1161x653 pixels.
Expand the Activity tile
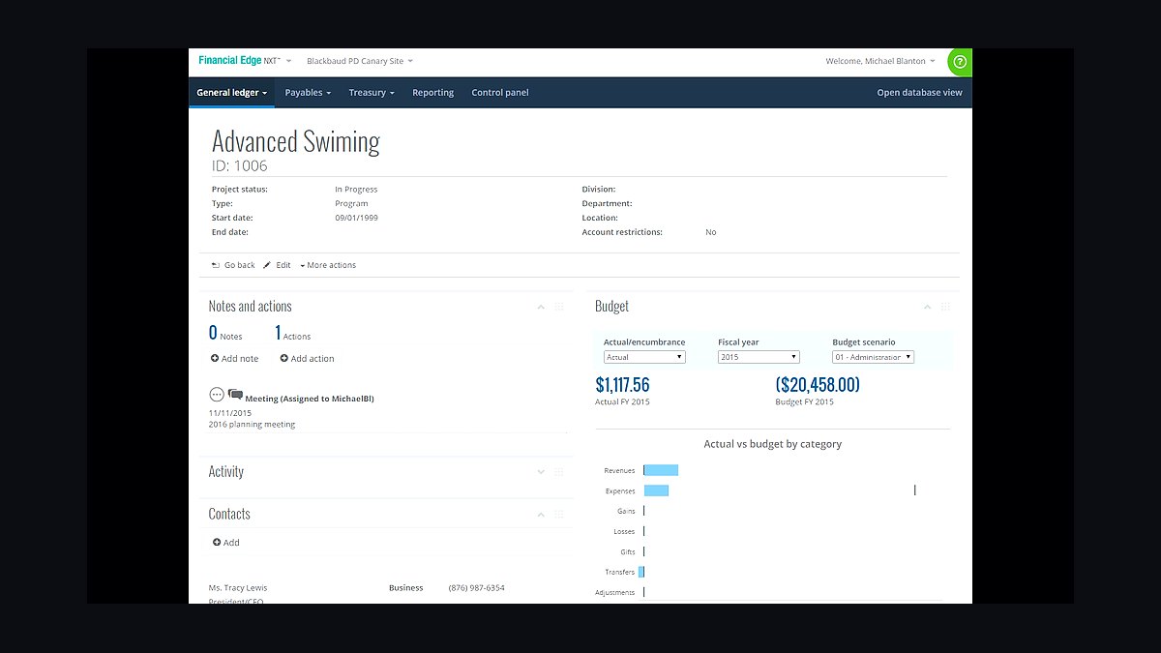[541, 472]
